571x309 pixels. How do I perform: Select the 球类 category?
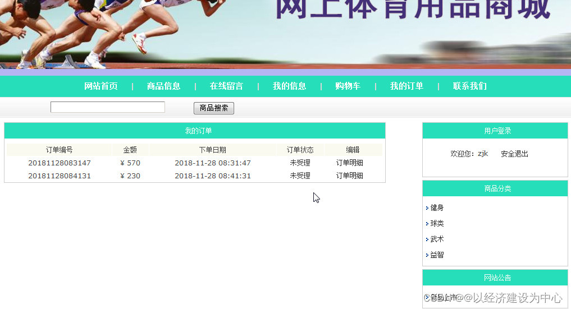437,223
